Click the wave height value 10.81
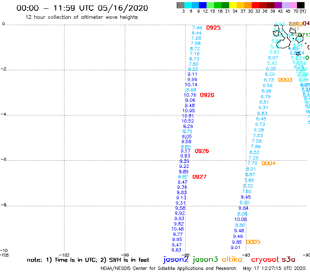310x272 pixels. click(x=188, y=116)
